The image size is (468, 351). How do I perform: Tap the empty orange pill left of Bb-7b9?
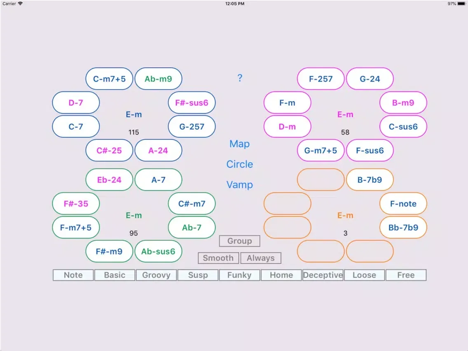pos(288,227)
